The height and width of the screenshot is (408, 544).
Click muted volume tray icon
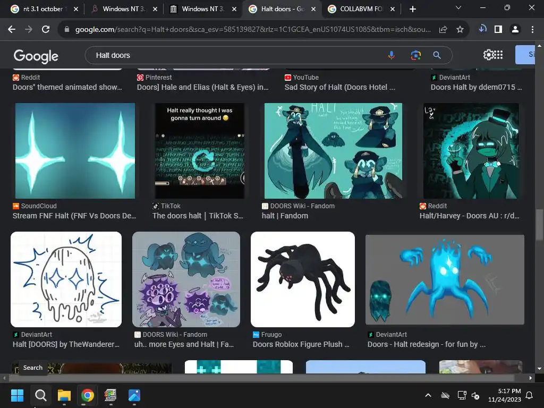pyautogui.click(x=475, y=395)
